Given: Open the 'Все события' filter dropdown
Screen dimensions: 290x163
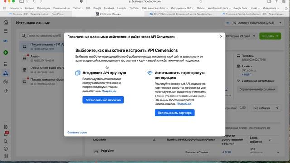Looking at the screenshot, I should [266, 108].
